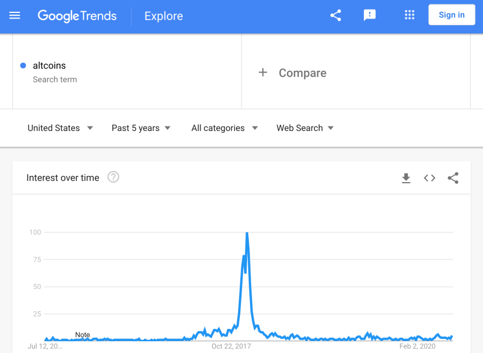The height and width of the screenshot is (353, 483).
Task: Go to the Explore page
Action: pyautogui.click(x=163, y=16)
